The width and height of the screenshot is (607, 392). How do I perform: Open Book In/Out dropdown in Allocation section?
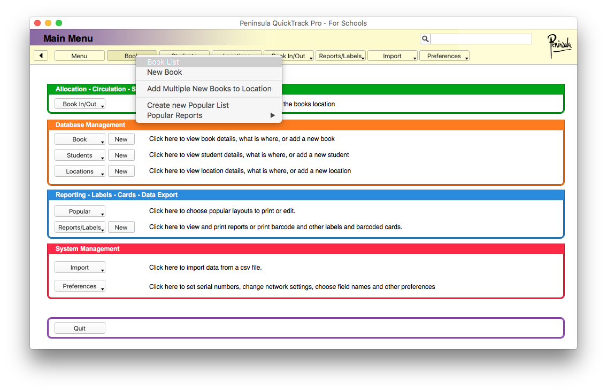point(80,104)
